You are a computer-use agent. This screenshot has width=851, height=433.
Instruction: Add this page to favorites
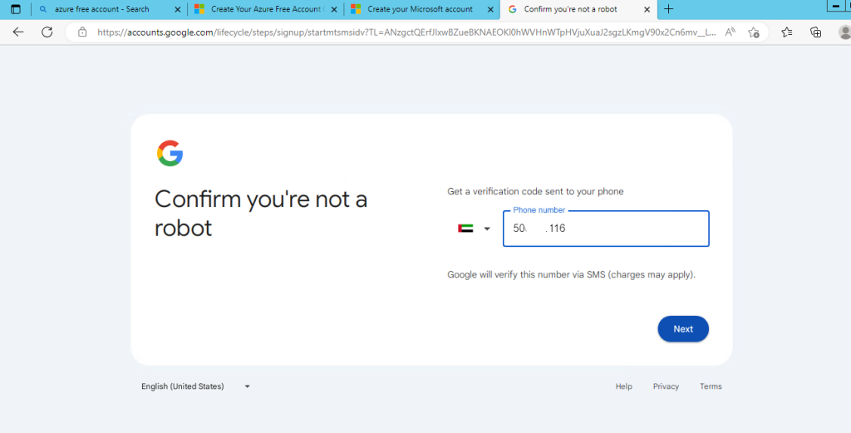point(754,32)
